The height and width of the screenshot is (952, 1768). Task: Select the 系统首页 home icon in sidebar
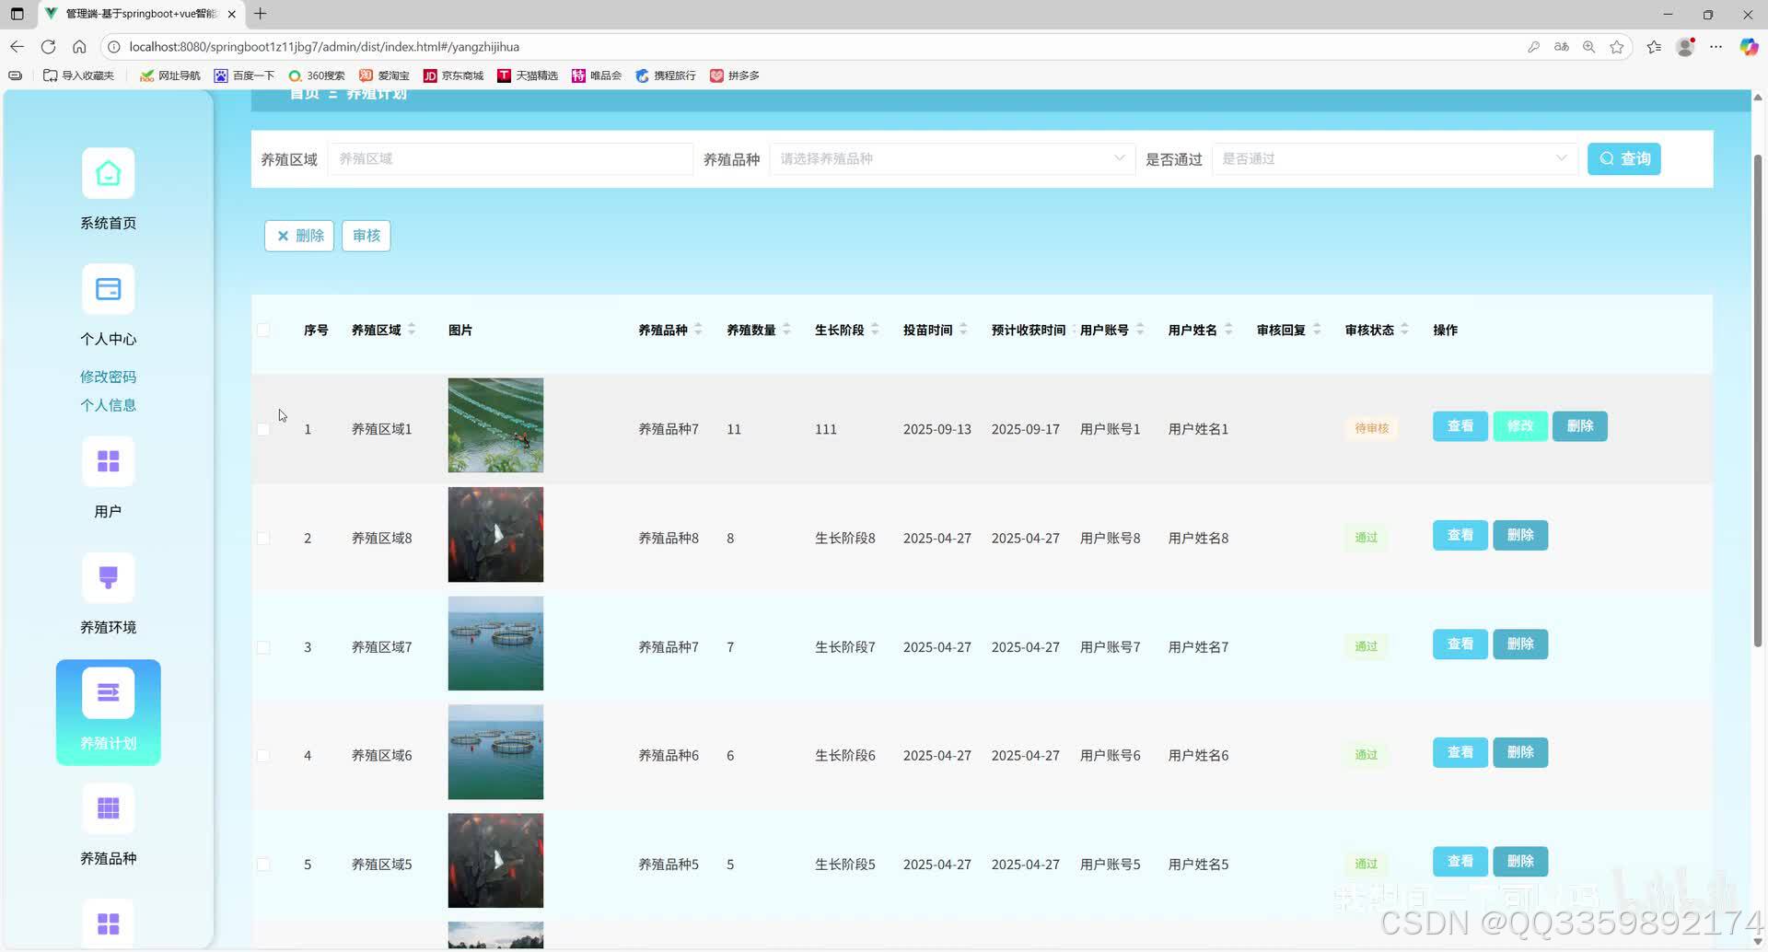click(x=108, y=172)
